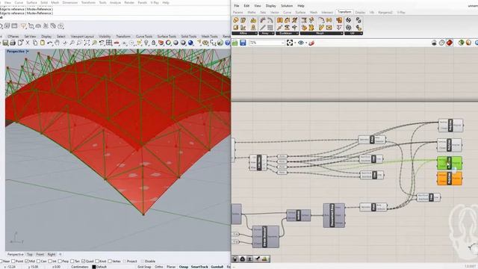Click the first component icon in the Euclidean panel
Screen dimensions: 478x269
click(x=279, y=20)
